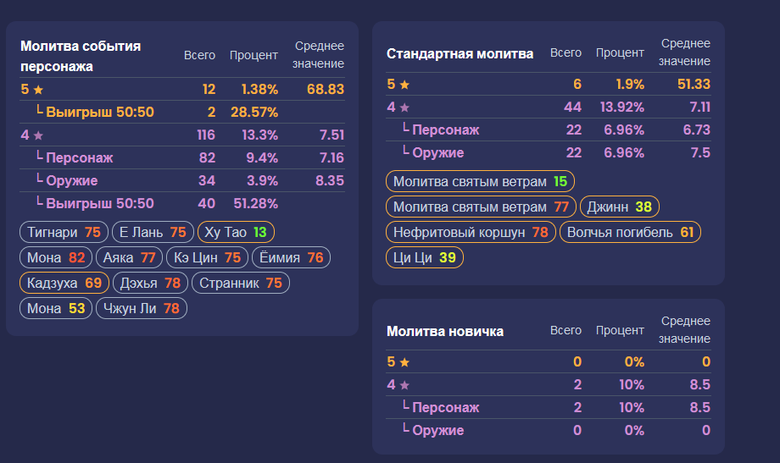The image size is (780, 463).
Task: Select Молитва святым ветрам 15 pill
Action: point(480,181)
